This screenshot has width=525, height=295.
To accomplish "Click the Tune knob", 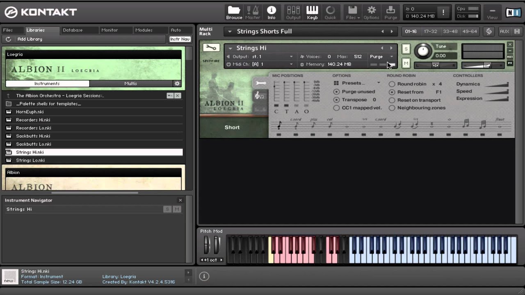I will point(423,51).
